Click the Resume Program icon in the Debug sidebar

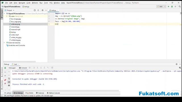(5, 72)
